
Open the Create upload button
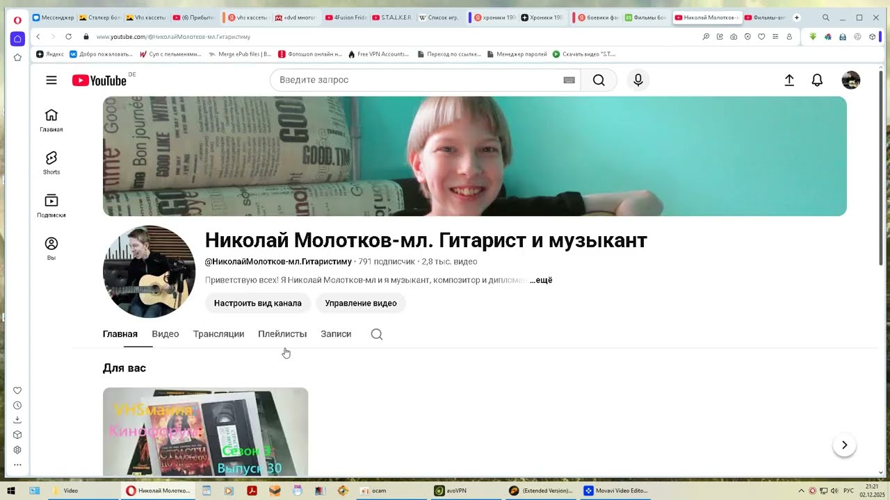pyautogui.click(x=789, y=80)
